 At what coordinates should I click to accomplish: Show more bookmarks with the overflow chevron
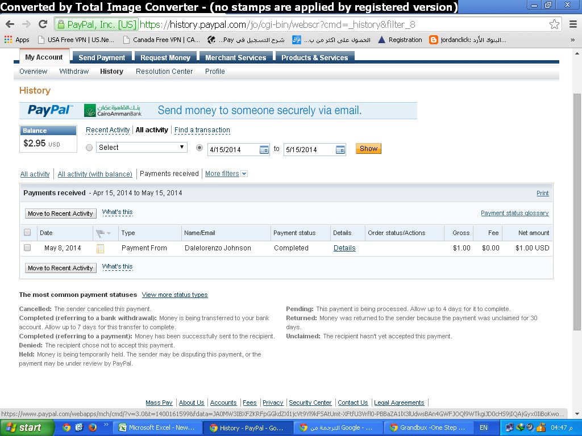tap(573, 40)
